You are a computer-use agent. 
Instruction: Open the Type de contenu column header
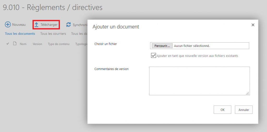coord(59,44)
